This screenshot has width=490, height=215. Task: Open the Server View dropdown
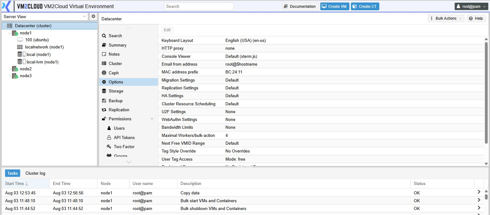click(84, 17)
